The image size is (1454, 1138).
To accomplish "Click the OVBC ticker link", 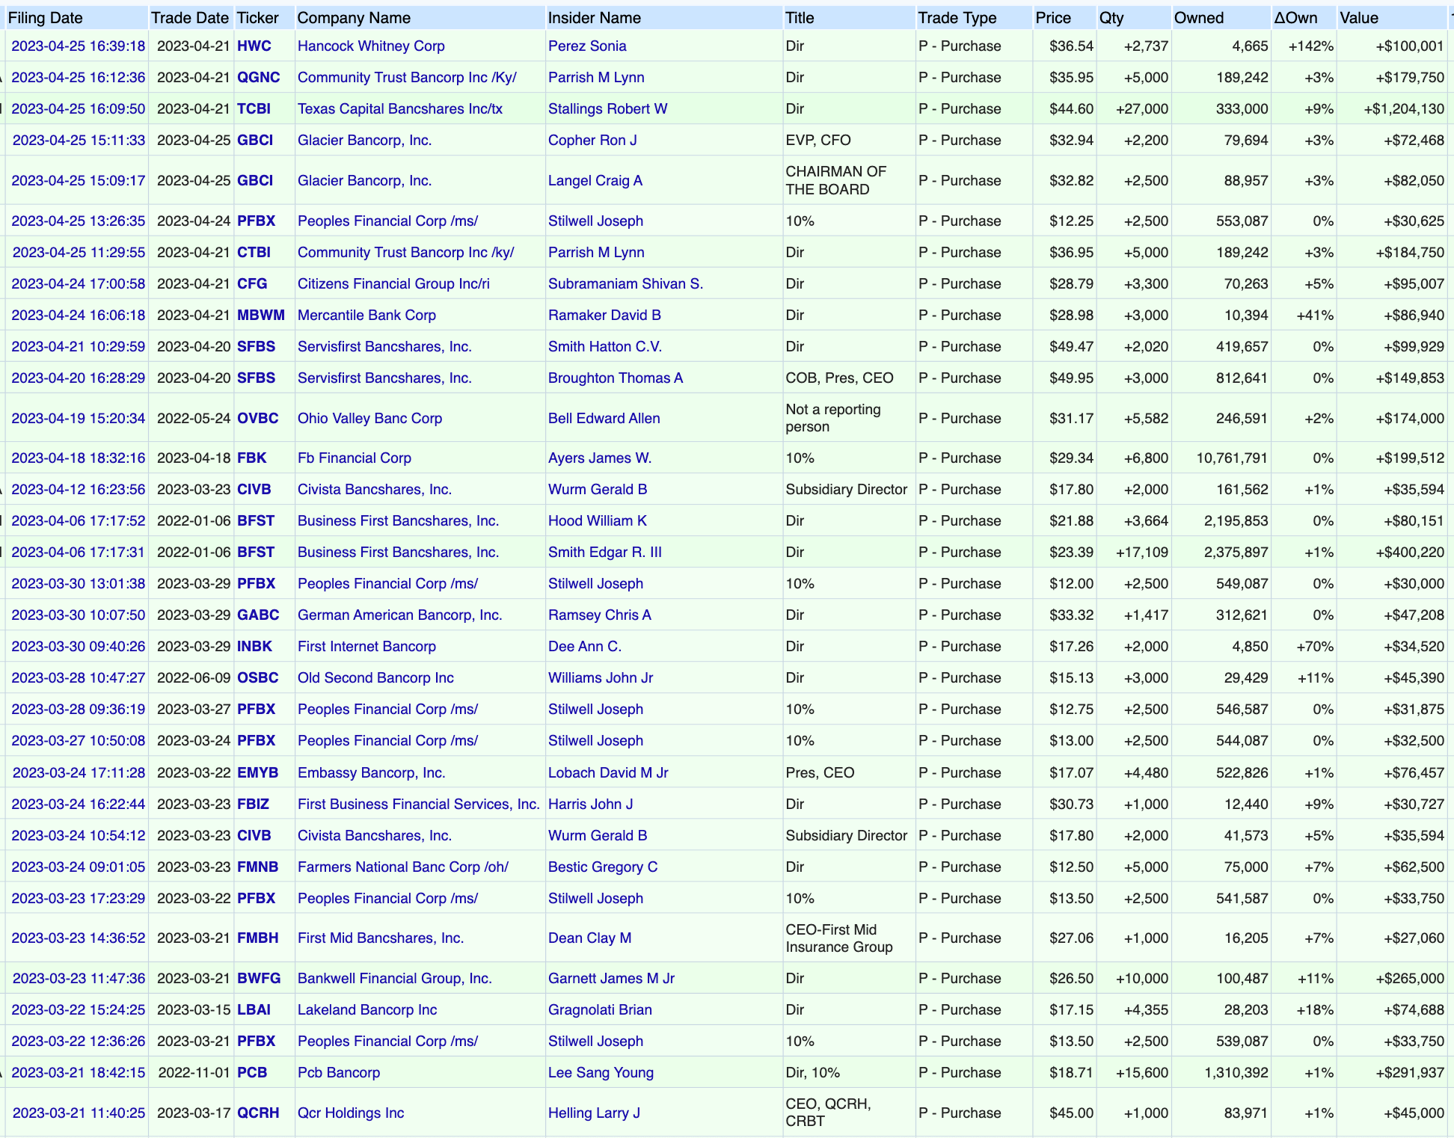I will [x=258, y=419].
